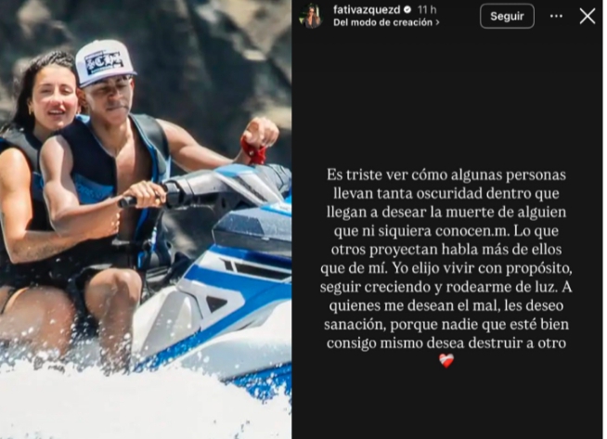Click the final line 'consigo mismo desea destruir a otro'
This screenshot has width=607, height=439.
click(446, 343)
